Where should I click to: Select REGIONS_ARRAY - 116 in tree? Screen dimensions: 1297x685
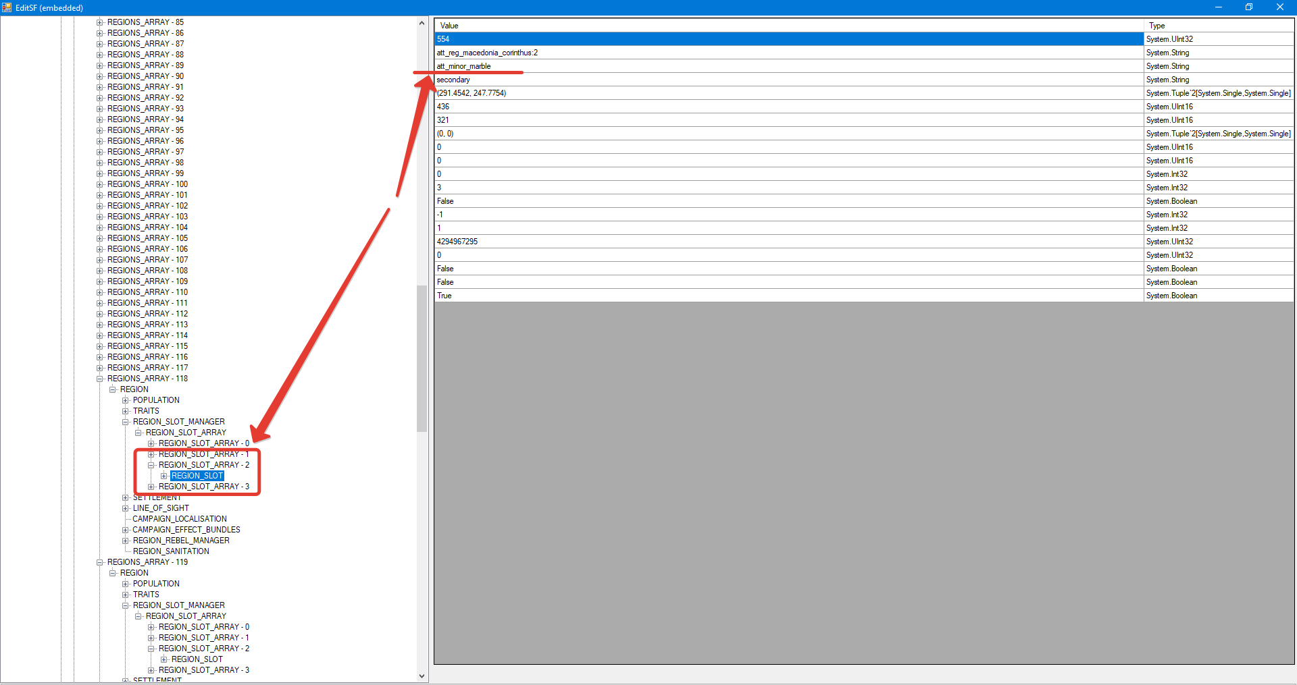pos(147,357)
